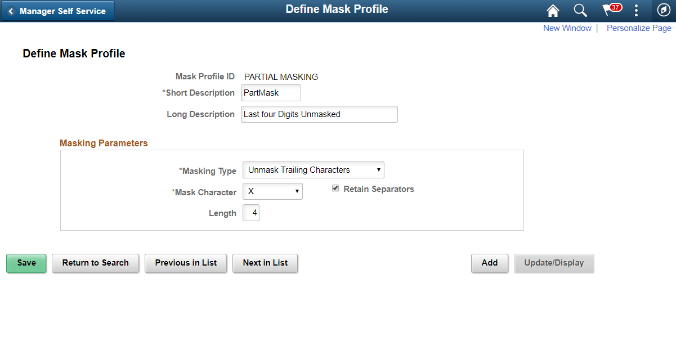Screen dimensions: 676x341
Task: Open Personalize Page
Action: pyautogui.click(x=639, y=28)
